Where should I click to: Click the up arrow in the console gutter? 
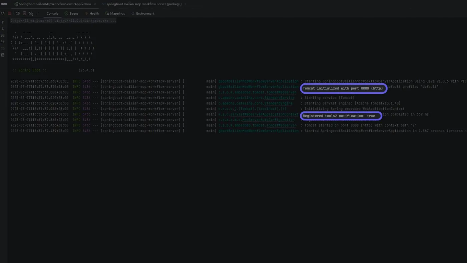tap(3, 22)
